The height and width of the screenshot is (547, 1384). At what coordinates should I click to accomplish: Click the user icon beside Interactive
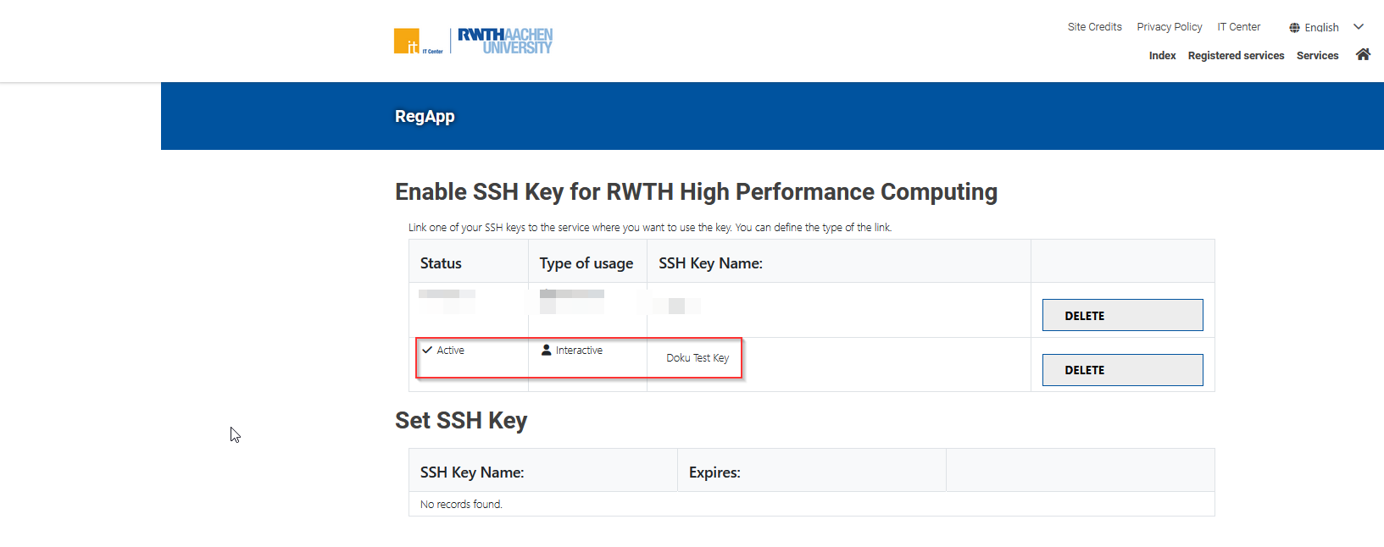tap(547, 350)
